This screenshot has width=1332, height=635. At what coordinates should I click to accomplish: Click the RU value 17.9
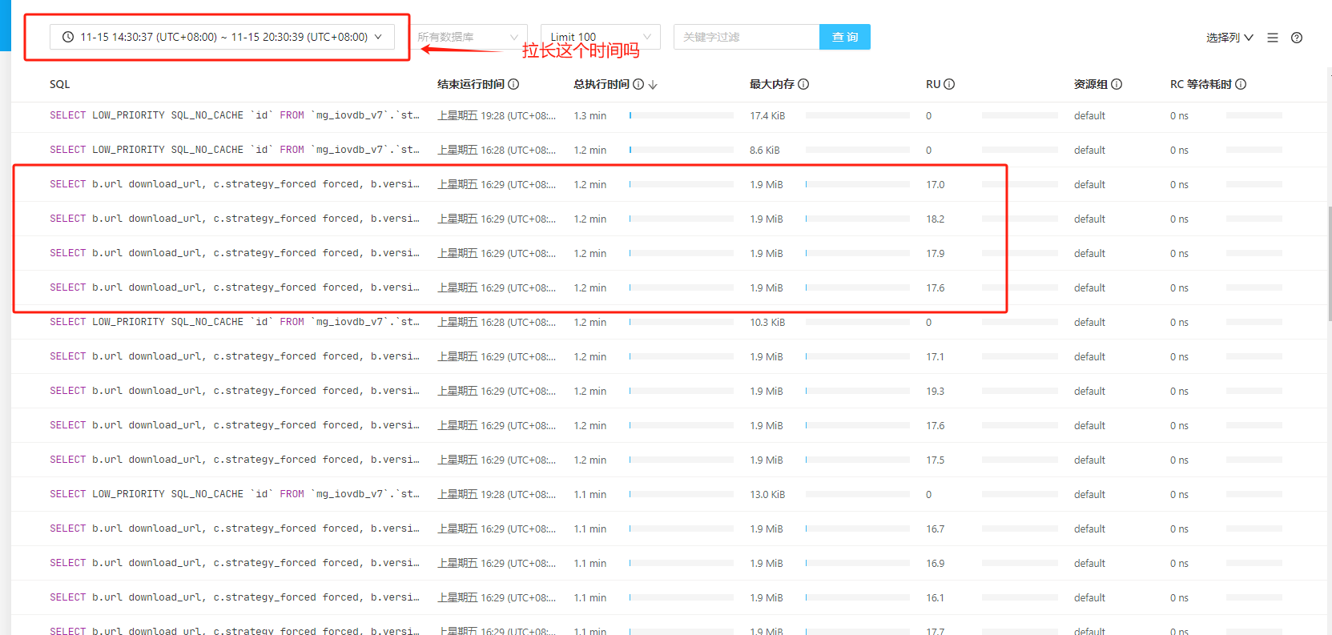936,253
